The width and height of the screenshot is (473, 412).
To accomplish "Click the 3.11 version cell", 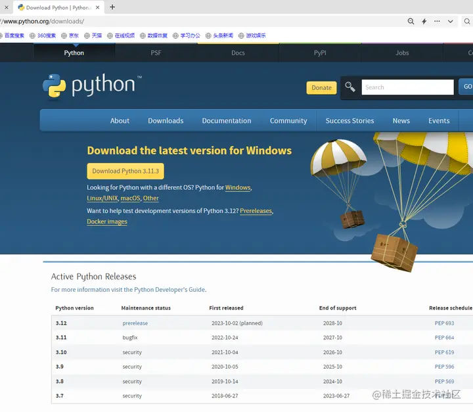I will 61,338.
